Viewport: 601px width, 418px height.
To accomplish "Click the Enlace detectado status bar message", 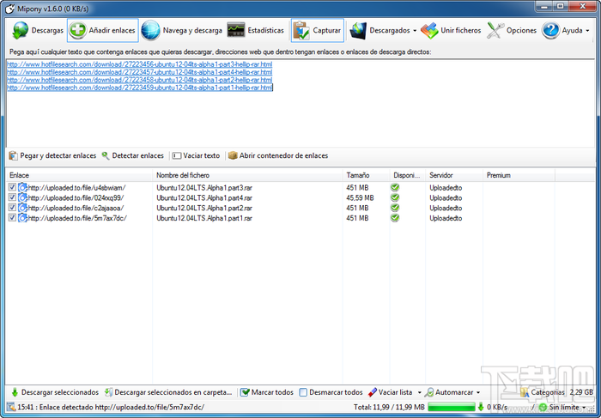I will coord(111,407).
